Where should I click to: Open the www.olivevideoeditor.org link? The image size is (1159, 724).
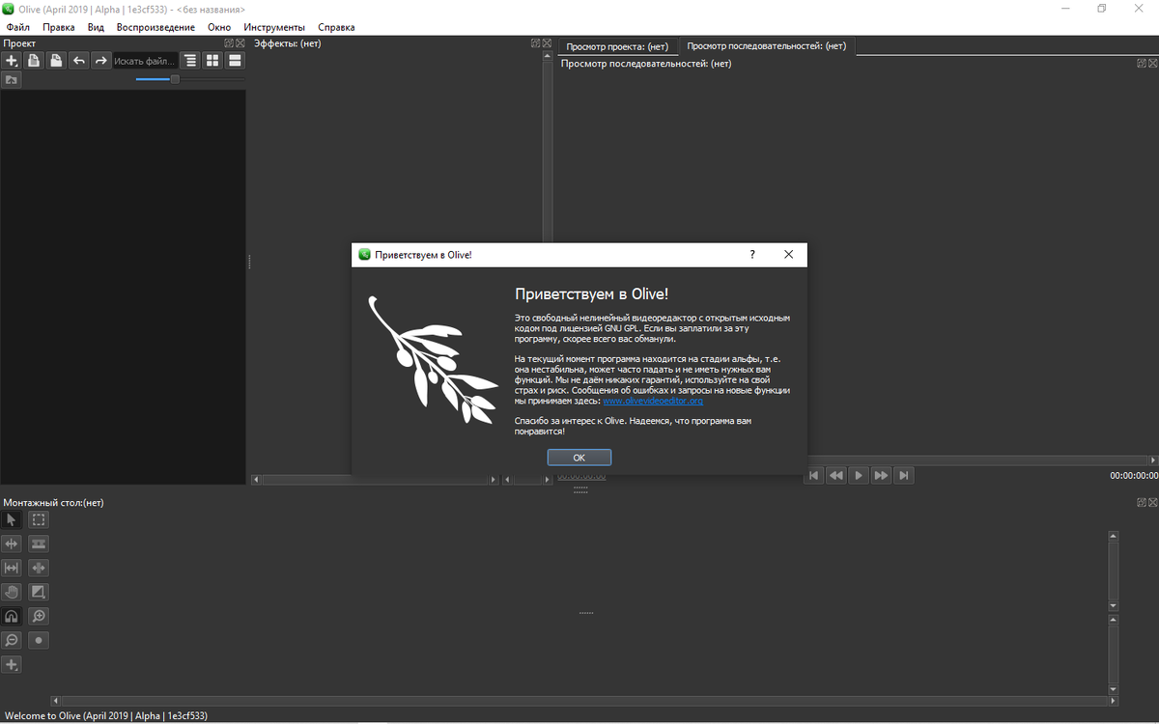(653, 401)
